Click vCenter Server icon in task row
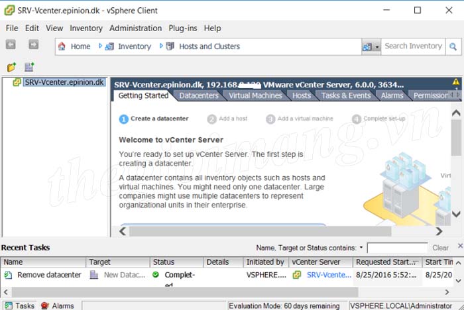464x310 pixels. click(x=296, y=275)
